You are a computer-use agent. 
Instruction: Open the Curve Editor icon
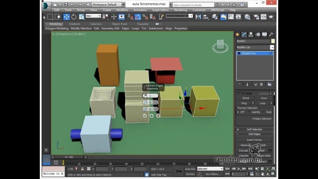coord(231,17)
